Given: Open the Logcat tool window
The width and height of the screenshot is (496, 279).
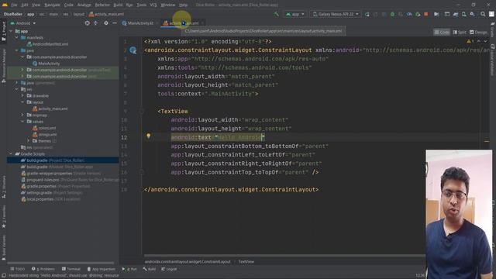Looking at the screenshot, I should point(169,269).
